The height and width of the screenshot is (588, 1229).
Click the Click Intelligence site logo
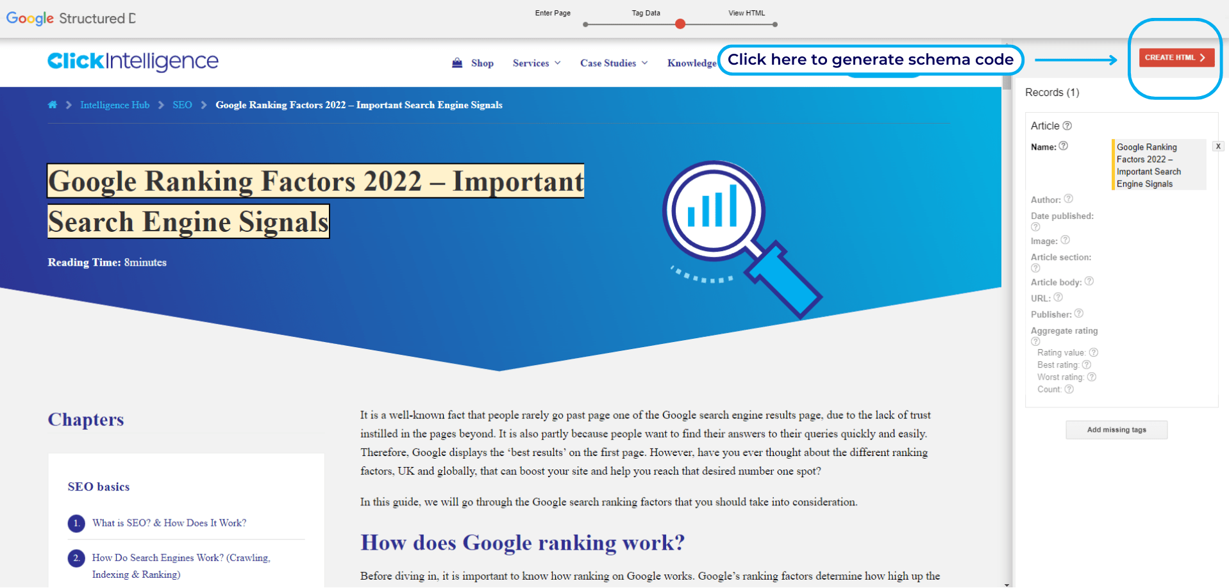(133, 61)
